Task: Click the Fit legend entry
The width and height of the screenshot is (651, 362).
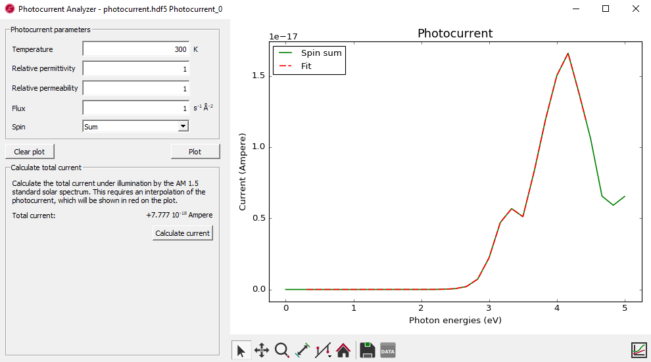Action: (295, 66)
